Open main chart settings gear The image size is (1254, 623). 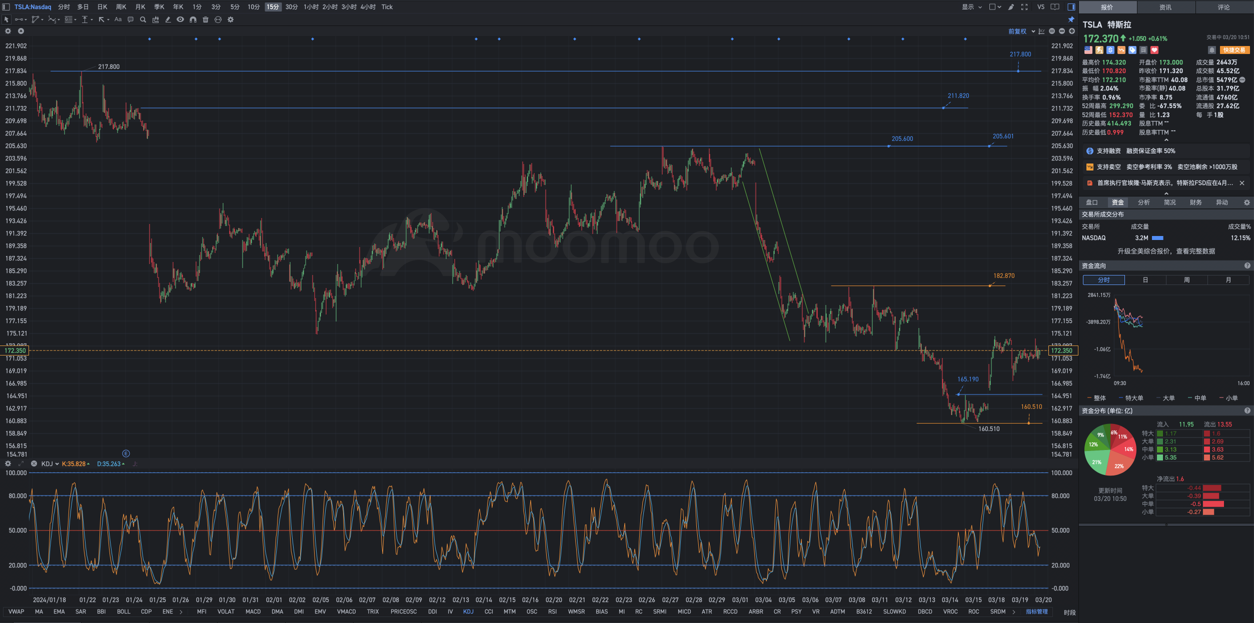pos(8,31)
